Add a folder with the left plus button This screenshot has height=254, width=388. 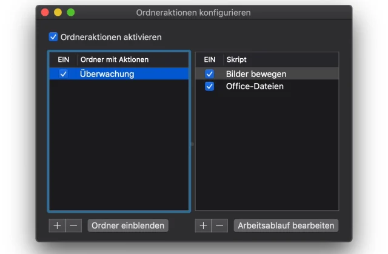click(x=57, y=226)
